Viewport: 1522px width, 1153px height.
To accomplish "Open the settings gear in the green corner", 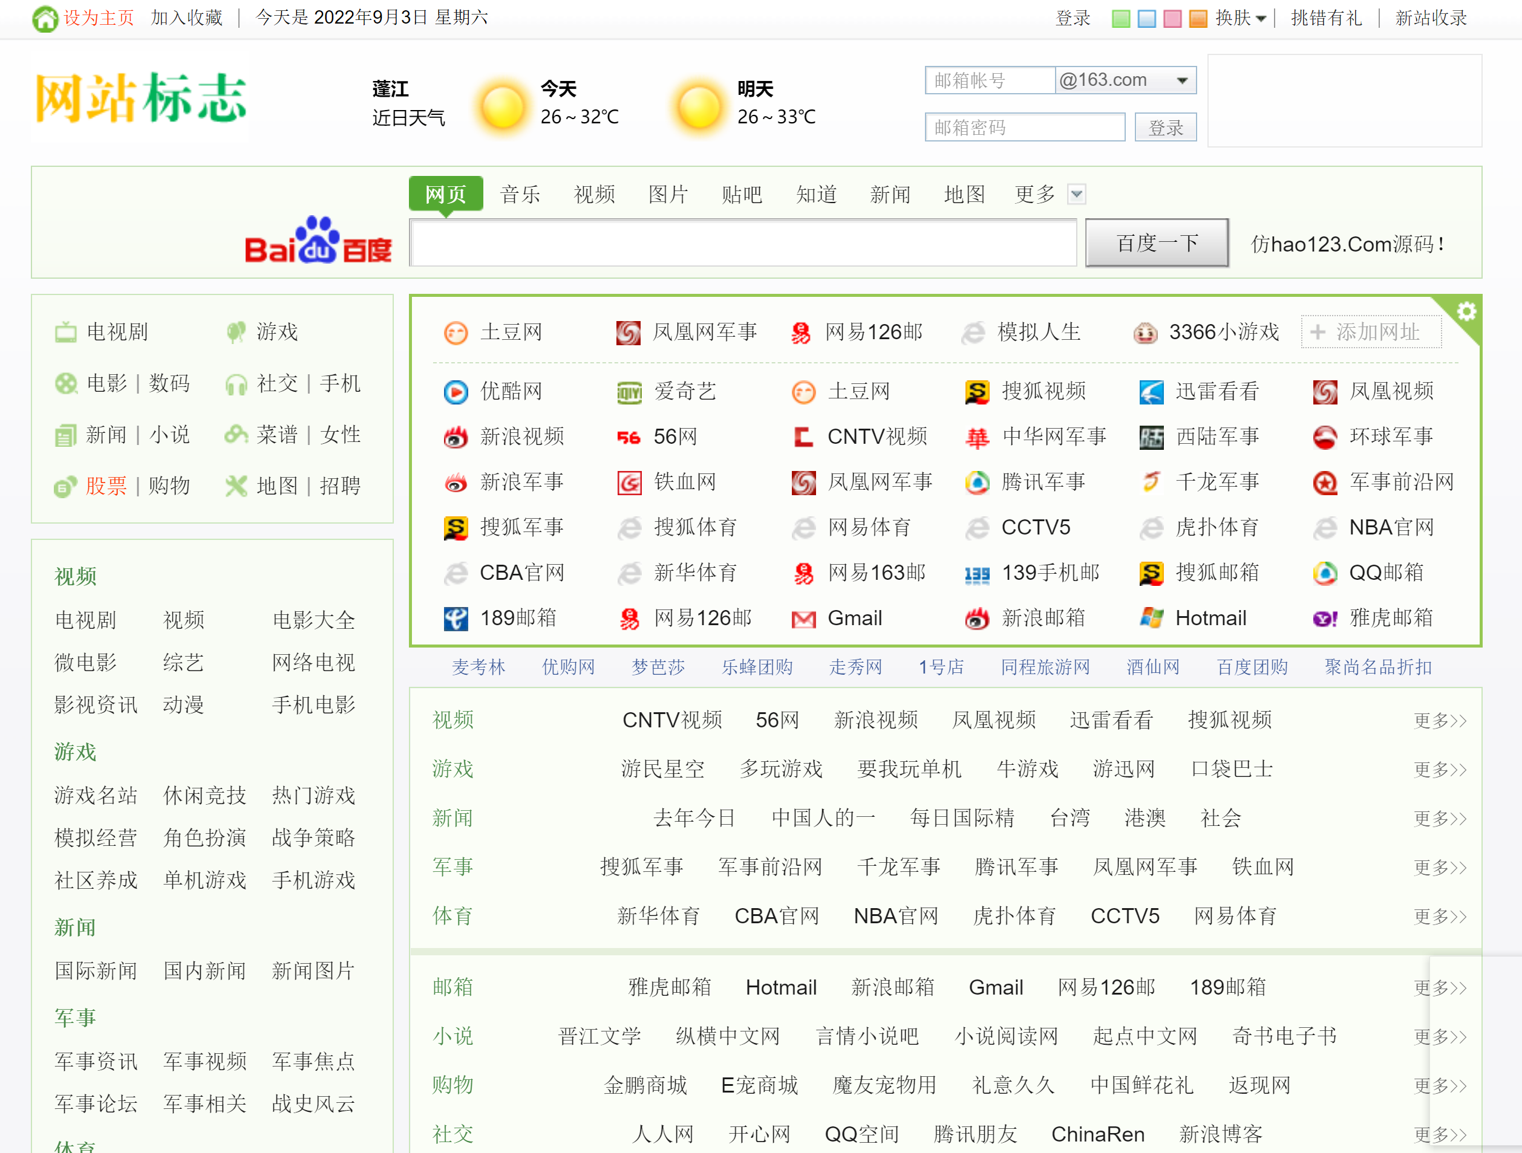I will point(1466,312).
